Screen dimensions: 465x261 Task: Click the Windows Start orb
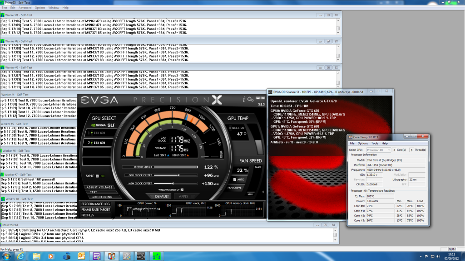(6, 256)
